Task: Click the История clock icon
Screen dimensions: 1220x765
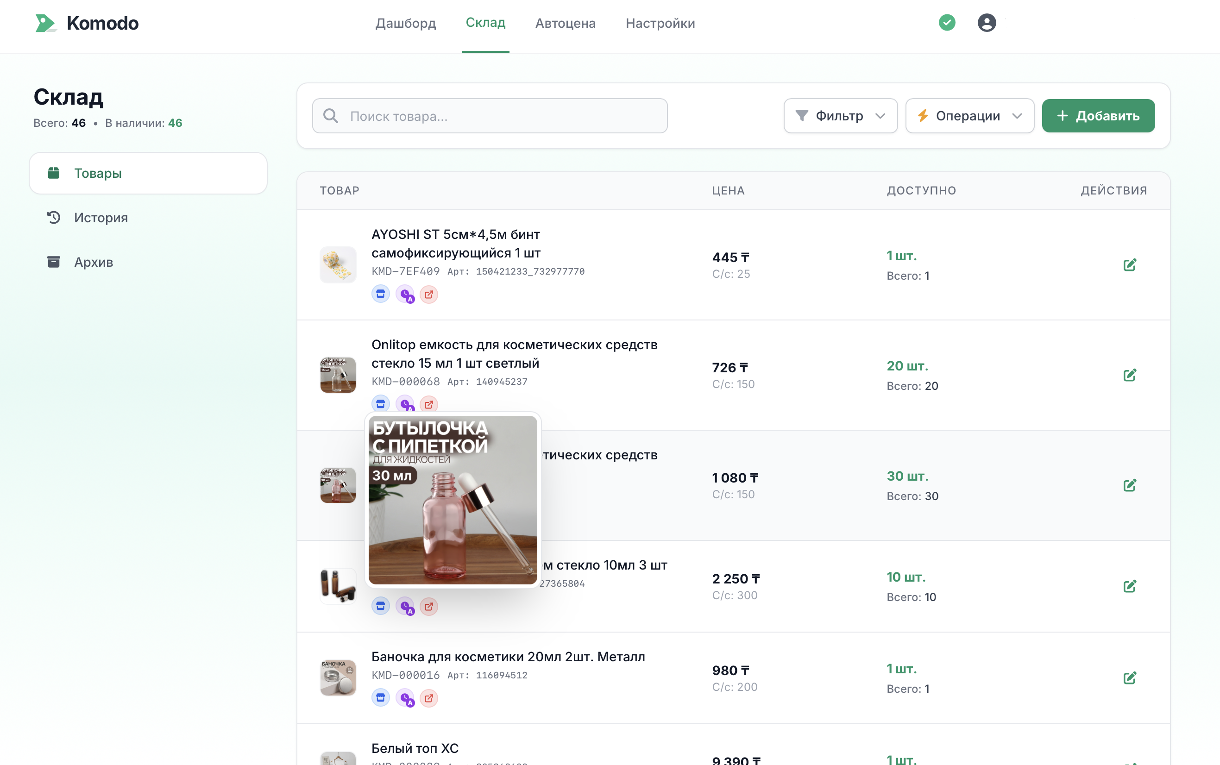Action: click(54, 218)
